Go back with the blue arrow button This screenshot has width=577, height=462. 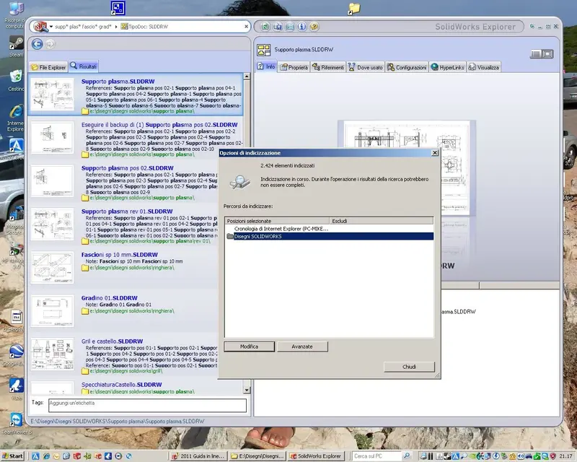tap(38, 44)
